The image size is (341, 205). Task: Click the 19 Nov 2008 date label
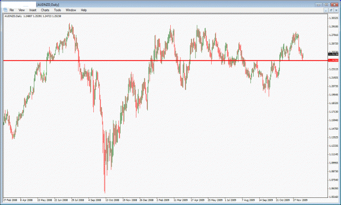pos(130,200)
